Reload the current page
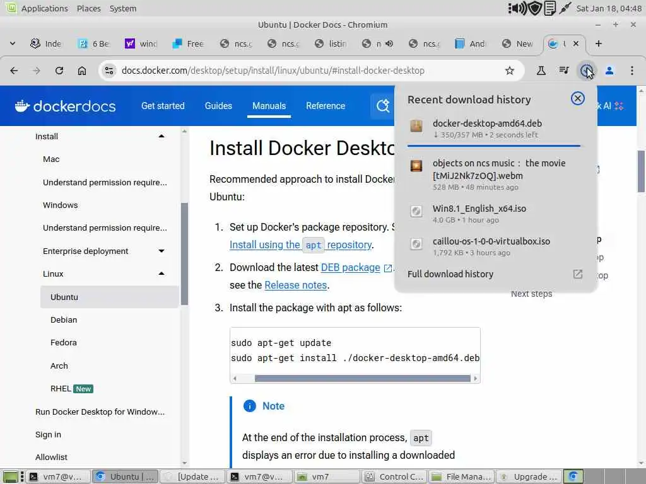646x484 pixels. [59, 71]
